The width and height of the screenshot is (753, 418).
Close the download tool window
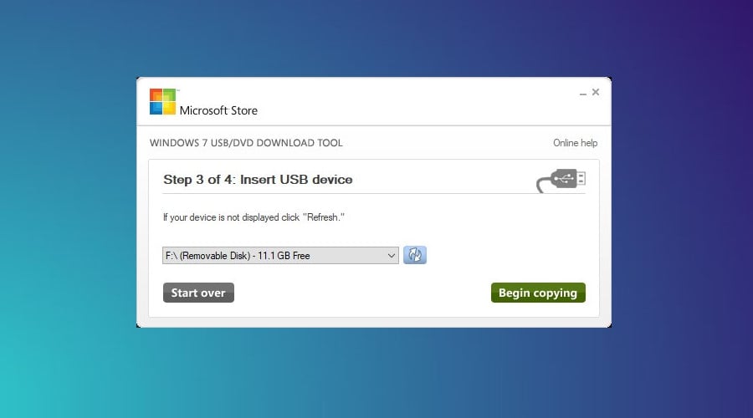pyautogui.click(x=596, y=92)
